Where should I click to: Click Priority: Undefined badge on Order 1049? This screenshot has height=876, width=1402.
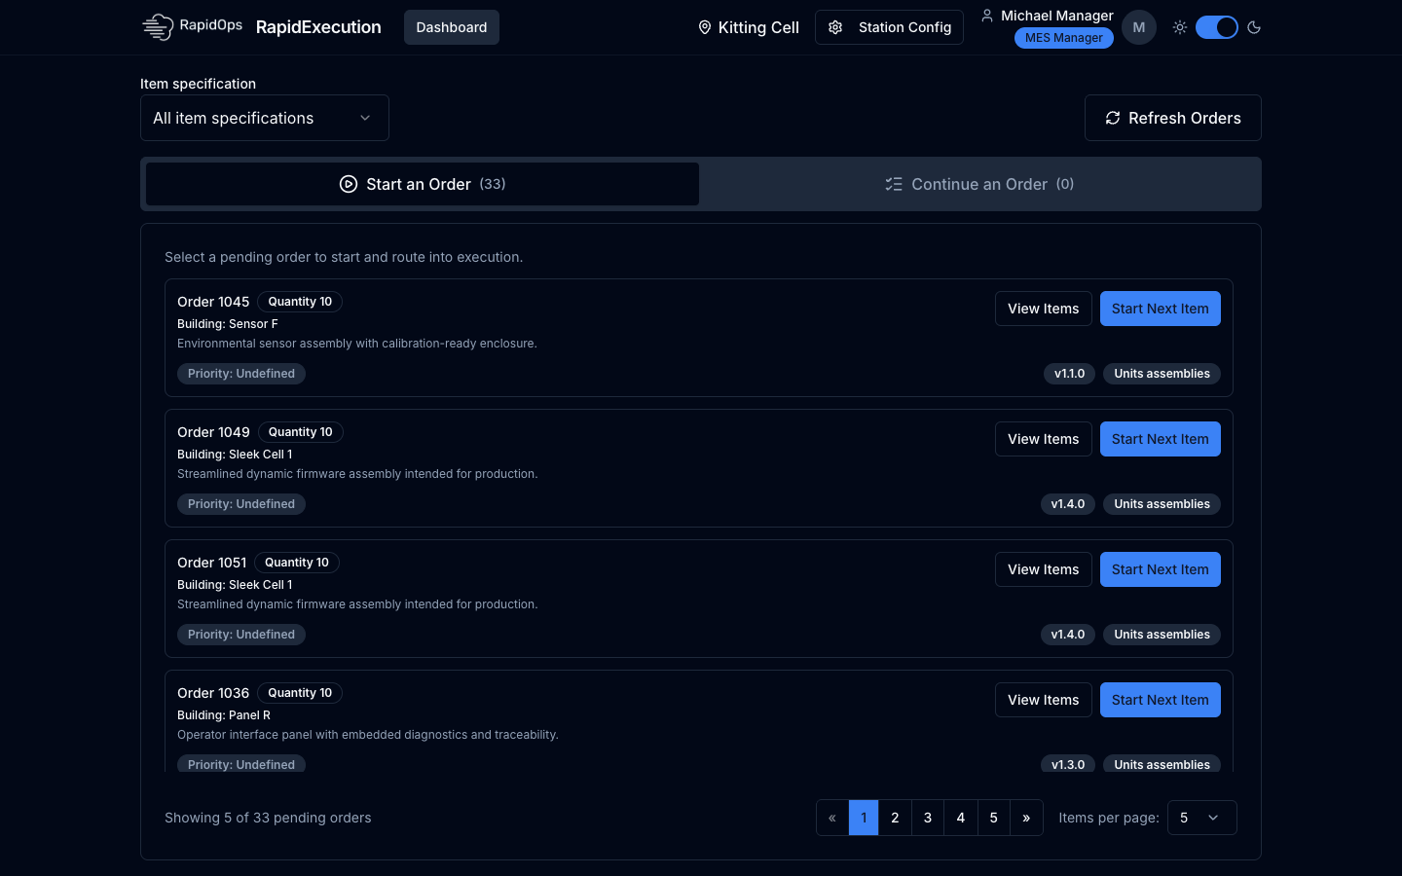[x=241, y=504]
